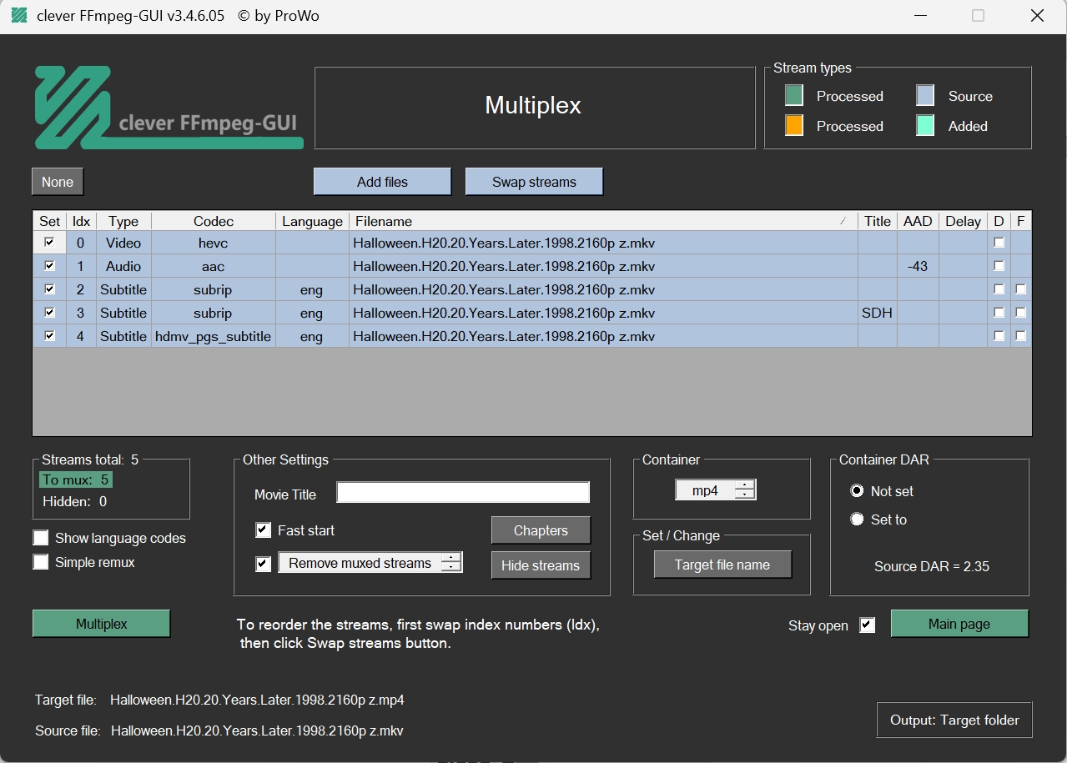Select the DAR 'Set to' radio button
The width and height of the screenshot is (1067, 763).
[857, 520]
